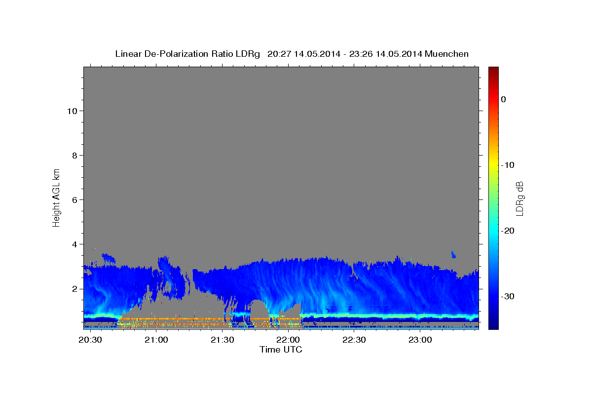Click the 22:00 time tick label
Screen dimensions: 592x395
click(x=288, y=340)
